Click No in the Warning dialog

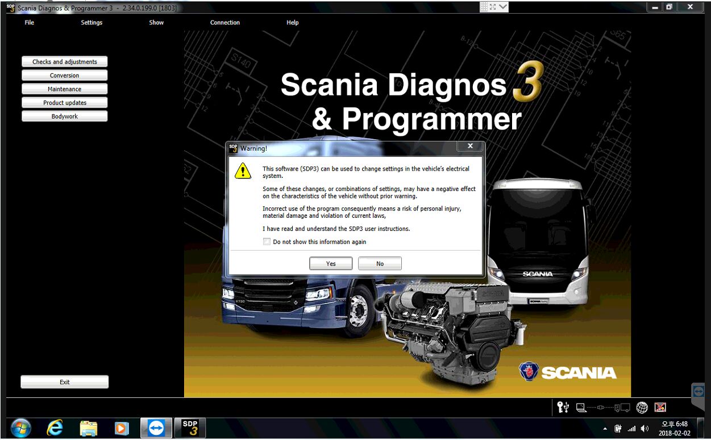point(380,264)
